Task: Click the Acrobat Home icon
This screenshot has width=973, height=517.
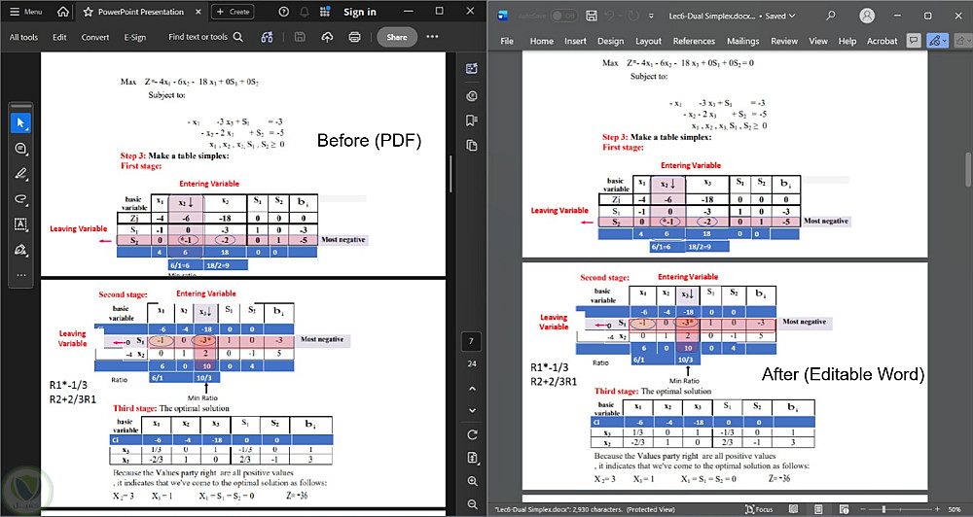Action: click(x=62, y=12)
